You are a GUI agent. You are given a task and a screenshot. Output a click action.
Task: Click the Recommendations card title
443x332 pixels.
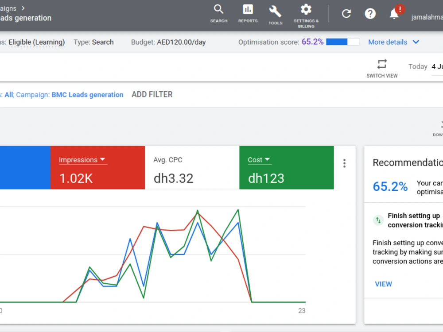(408, 162)
